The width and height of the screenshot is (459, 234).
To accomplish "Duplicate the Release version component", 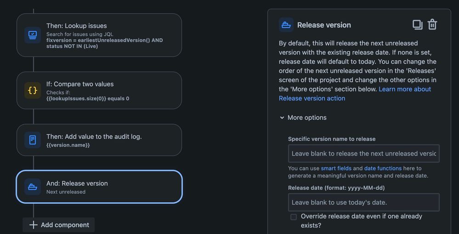I will click(417, 25).
